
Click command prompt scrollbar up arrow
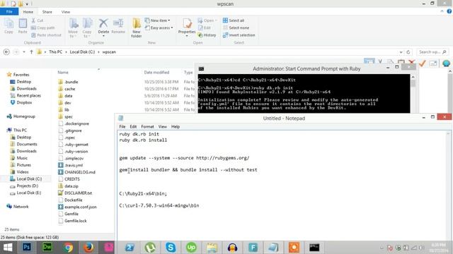click(413, 77)
